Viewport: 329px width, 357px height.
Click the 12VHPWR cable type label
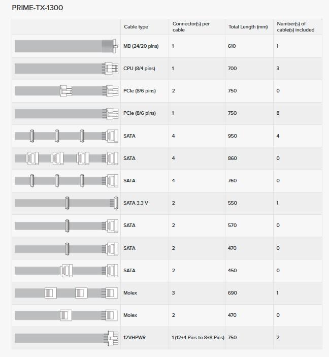[x=135, y=338]
